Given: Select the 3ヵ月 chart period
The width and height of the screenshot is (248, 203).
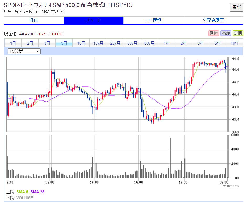Looking at the screenshot, I should pos(132,43).
